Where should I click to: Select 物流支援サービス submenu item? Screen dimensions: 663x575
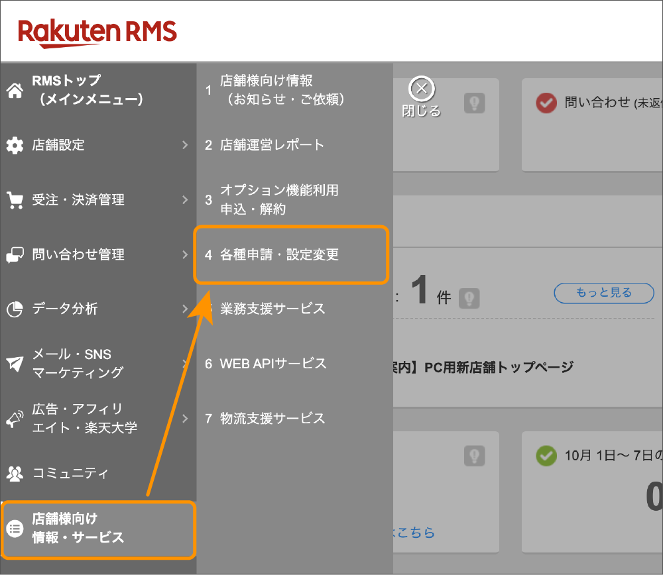pos(272,419)
